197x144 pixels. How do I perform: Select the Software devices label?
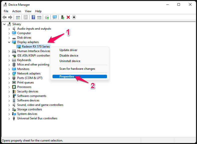point(28,100)
